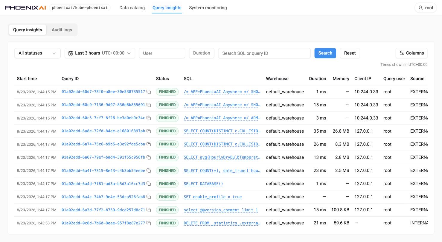Screen dimensions: 442x242
Task: Open query 01a02edd-6a67-79ef-bad4-391f55c958fb
Action: tap(103, 157)
